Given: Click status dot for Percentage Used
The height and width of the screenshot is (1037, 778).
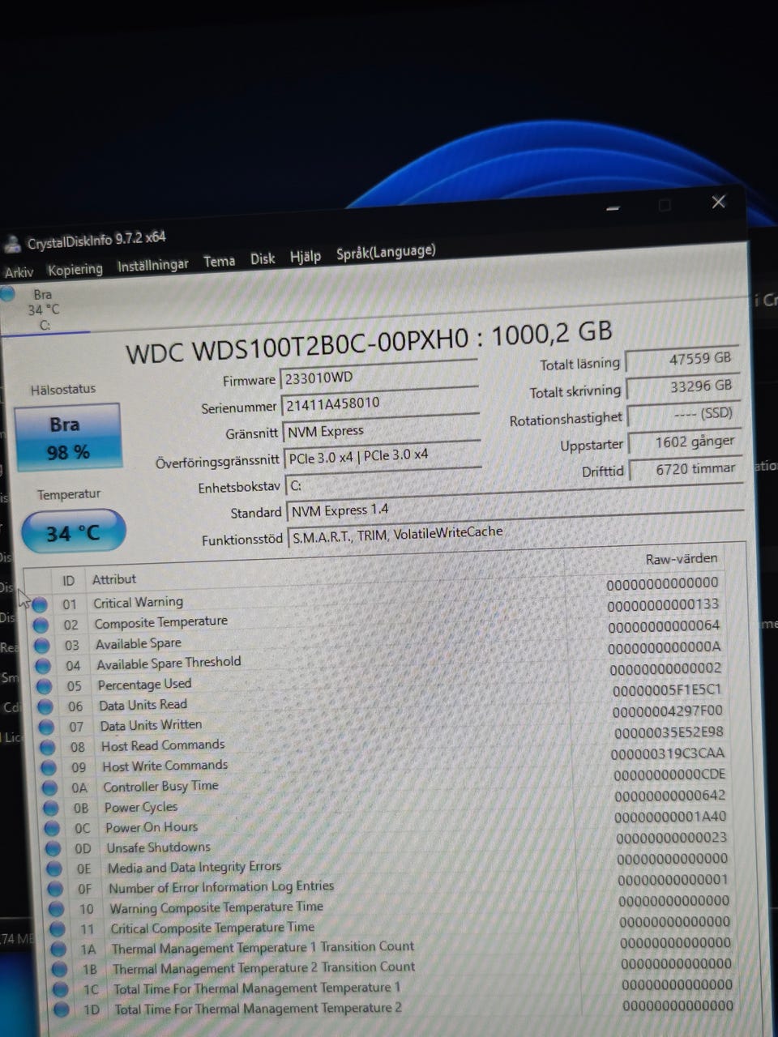Looking at the screenshot, I should point(45,686).
